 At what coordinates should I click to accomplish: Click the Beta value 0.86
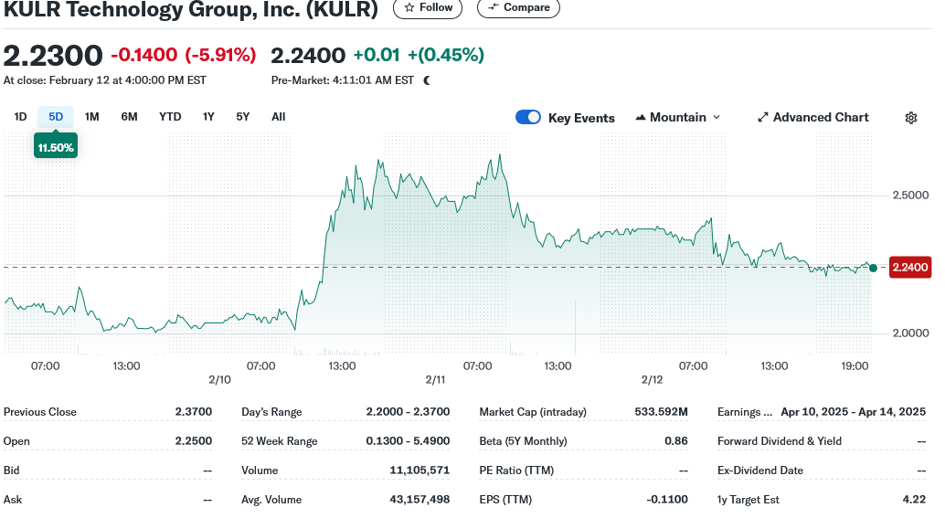pyautogui.click(x=676, y=441)
